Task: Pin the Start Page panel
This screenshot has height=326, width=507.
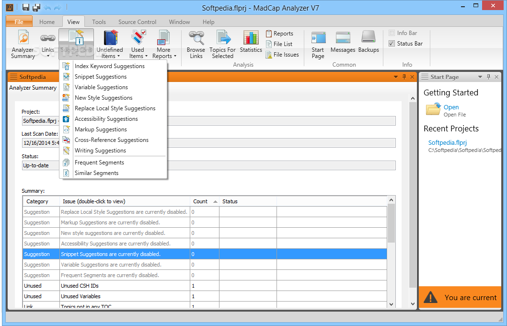Action: tap(489, 77)
